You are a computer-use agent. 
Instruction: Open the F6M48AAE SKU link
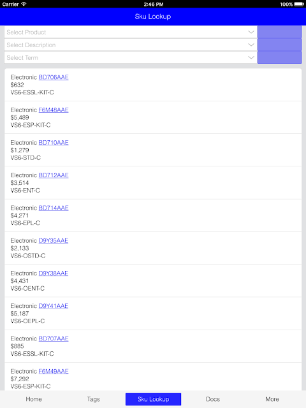tap(54, 110)
